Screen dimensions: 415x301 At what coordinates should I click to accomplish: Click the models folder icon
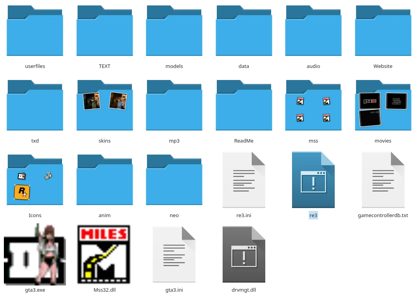[174, 31]
